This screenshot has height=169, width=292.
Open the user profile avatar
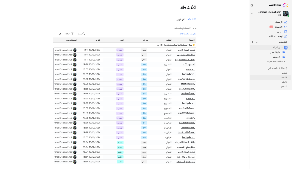click(x=285, y=14)
